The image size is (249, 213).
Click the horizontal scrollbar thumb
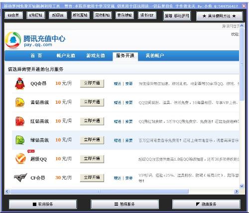pos(99,192)
